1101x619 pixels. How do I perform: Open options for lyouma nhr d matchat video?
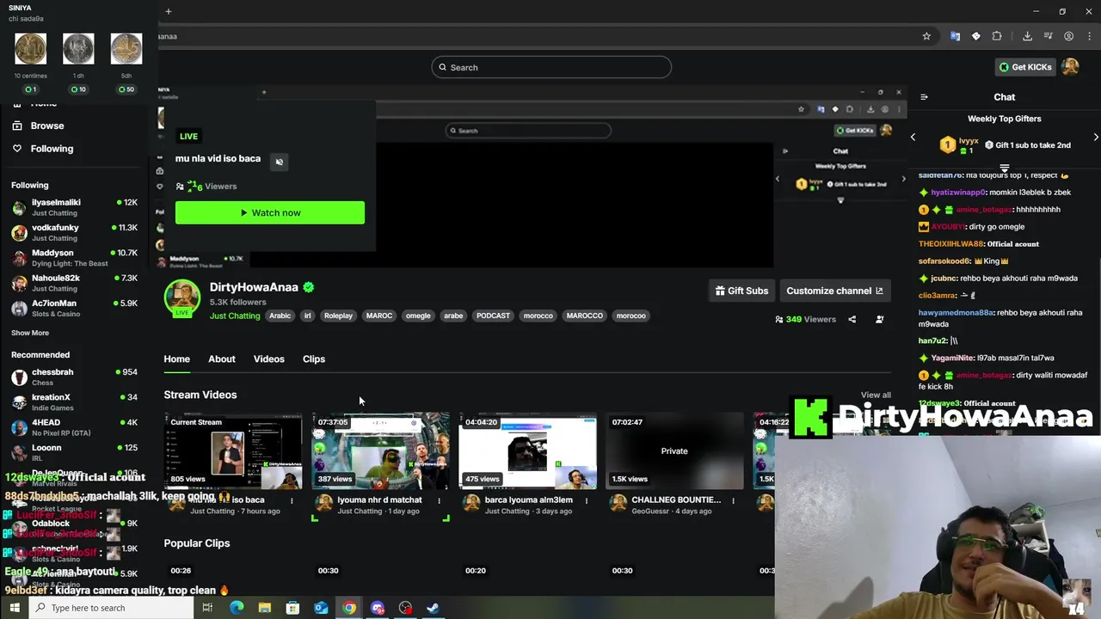(439, 500)
